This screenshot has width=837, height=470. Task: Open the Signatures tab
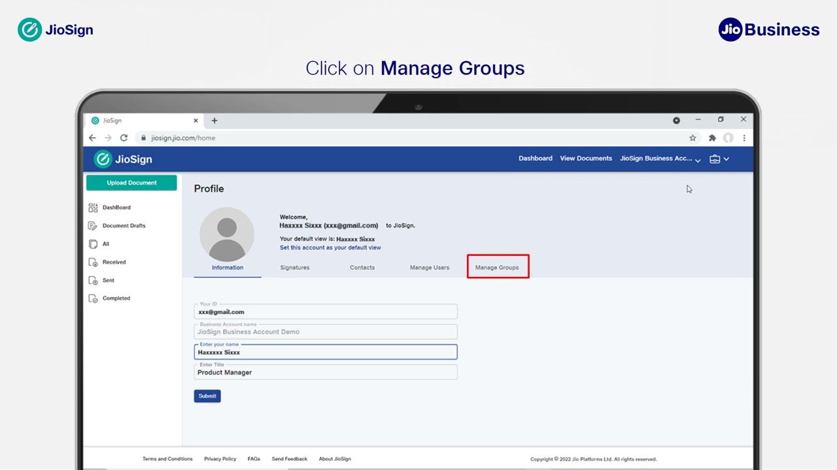[x=295, y=268]
